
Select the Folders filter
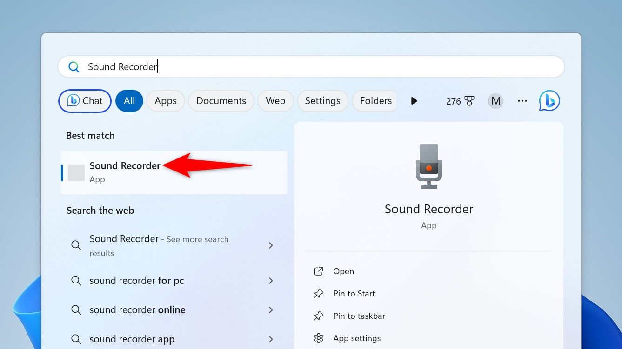point(375,100)
